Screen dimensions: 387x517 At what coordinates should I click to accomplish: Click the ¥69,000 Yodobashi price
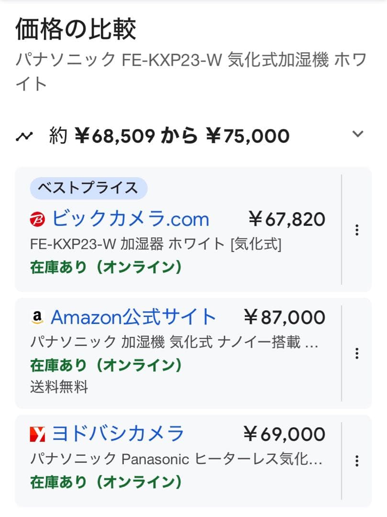click(x=287, y=433)
